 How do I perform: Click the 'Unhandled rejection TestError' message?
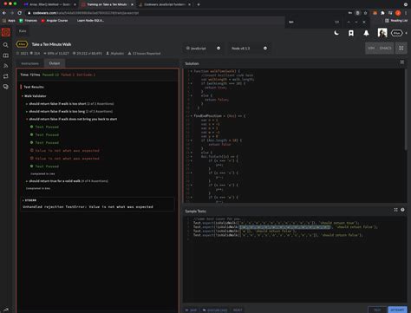tap(88, 207)
